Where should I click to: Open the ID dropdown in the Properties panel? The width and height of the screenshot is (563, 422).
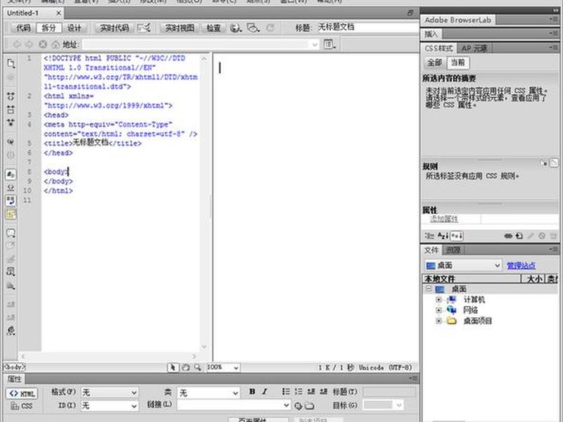[x=110, y=406]
